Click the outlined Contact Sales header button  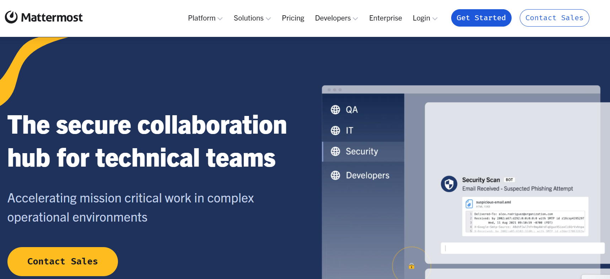(554, 18)
